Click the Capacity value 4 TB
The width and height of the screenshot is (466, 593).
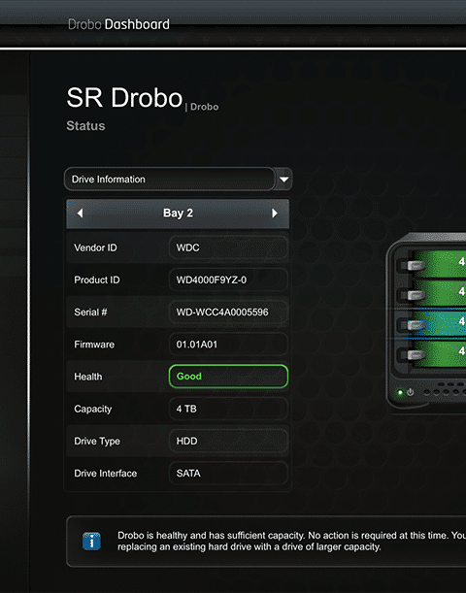(228, 409)
